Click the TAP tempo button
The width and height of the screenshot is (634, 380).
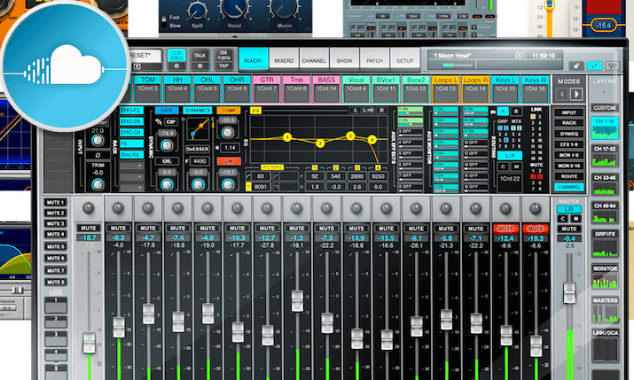coord(223,66)
